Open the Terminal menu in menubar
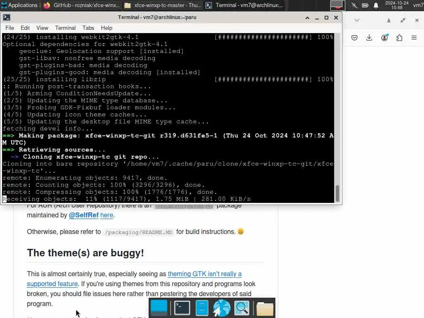 tap(65, 28)
